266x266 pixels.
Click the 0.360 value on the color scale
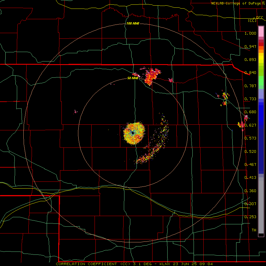tap(250, 191)
